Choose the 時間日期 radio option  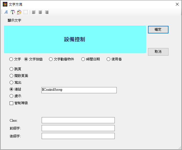click(x=83, y=59)
